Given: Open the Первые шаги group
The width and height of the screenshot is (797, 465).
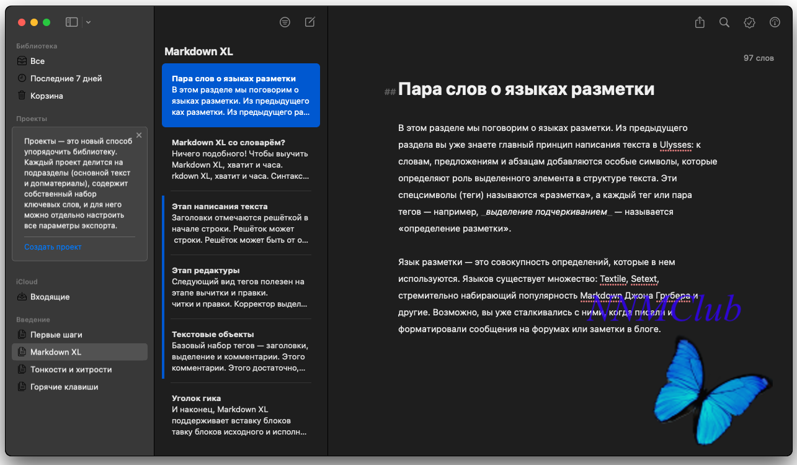Looking at the screenshot, I should click(79, 335).
